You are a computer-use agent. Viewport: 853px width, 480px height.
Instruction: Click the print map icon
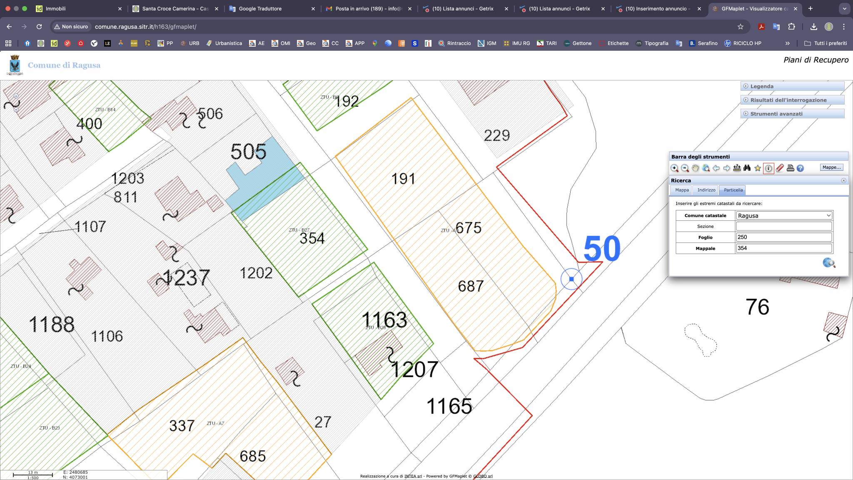[790, 168]
